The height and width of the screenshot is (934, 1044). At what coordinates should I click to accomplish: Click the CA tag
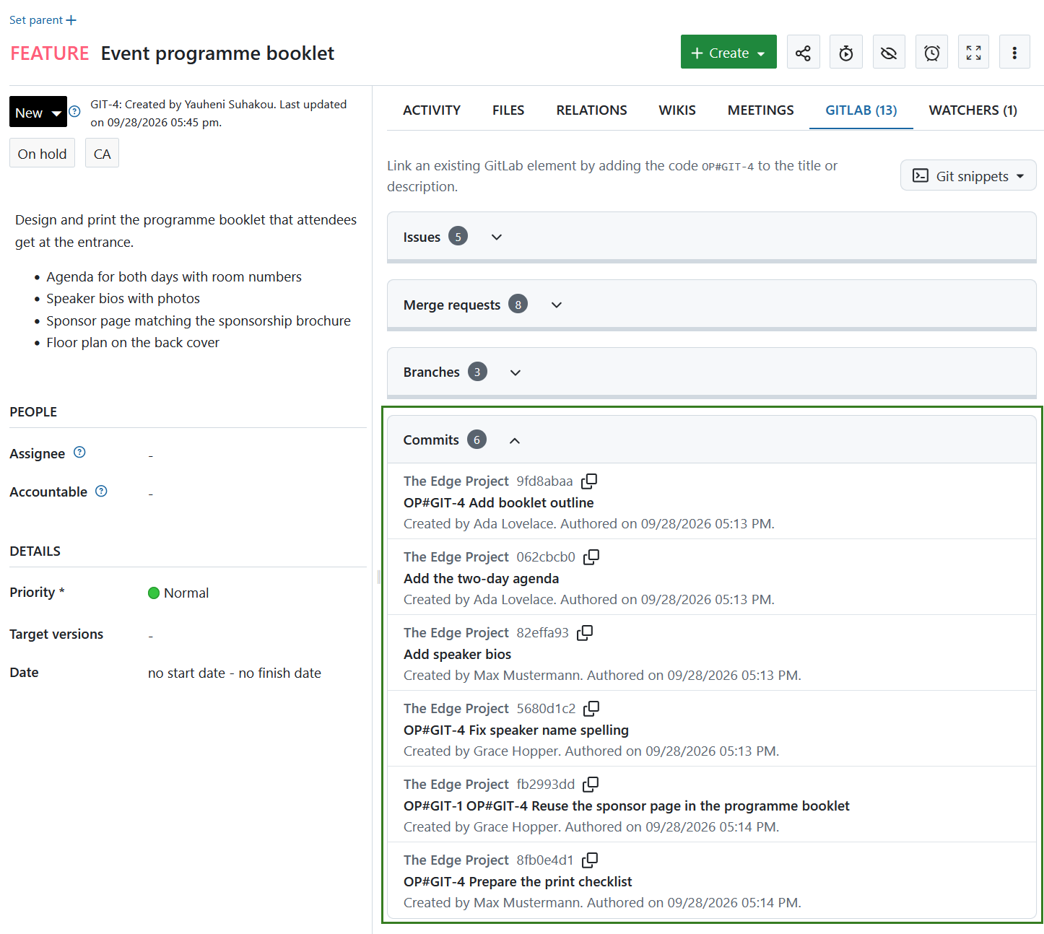pos(102,154)
